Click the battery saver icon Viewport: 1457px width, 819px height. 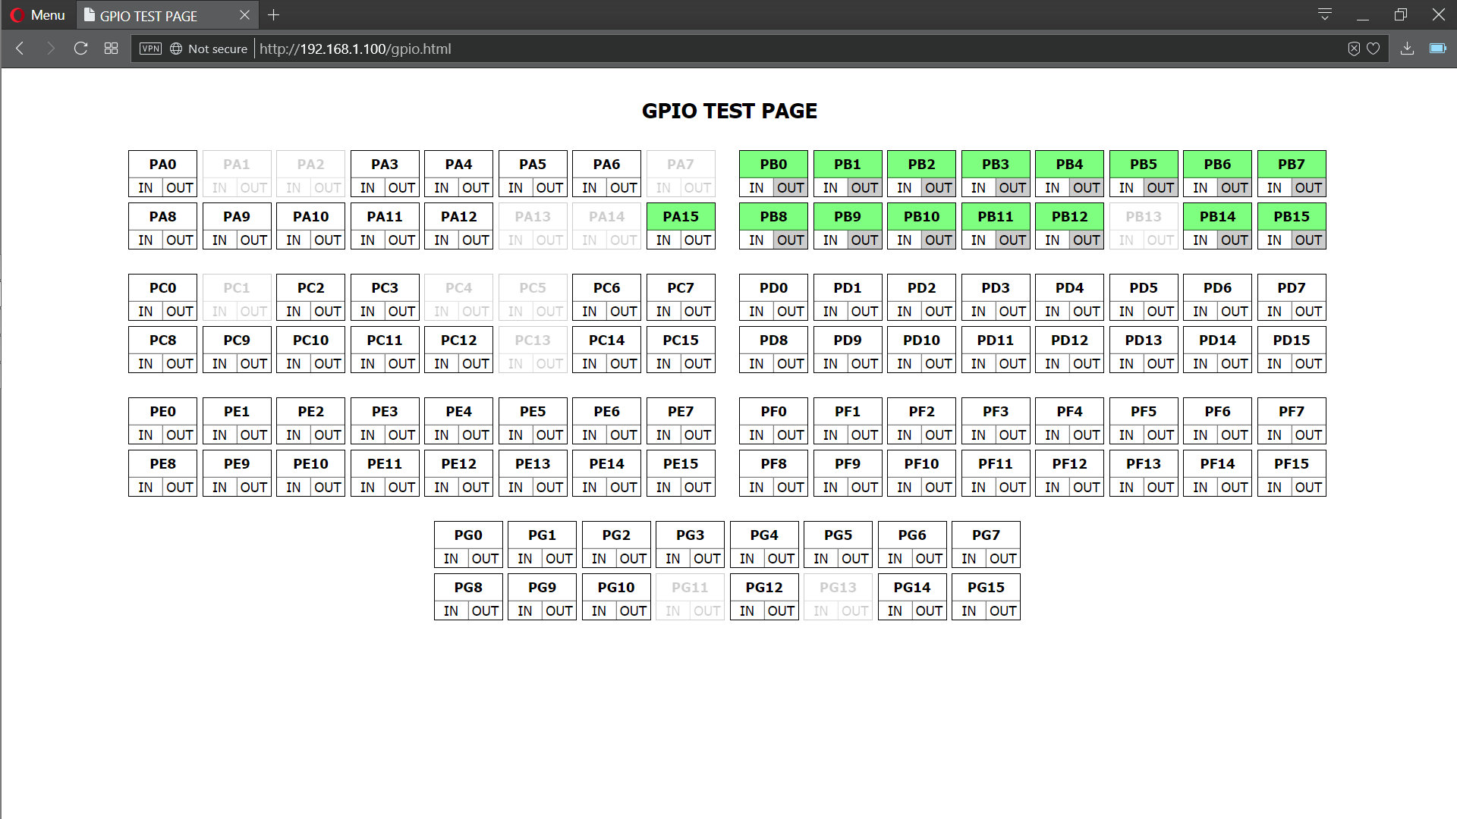coord(1437,49)
